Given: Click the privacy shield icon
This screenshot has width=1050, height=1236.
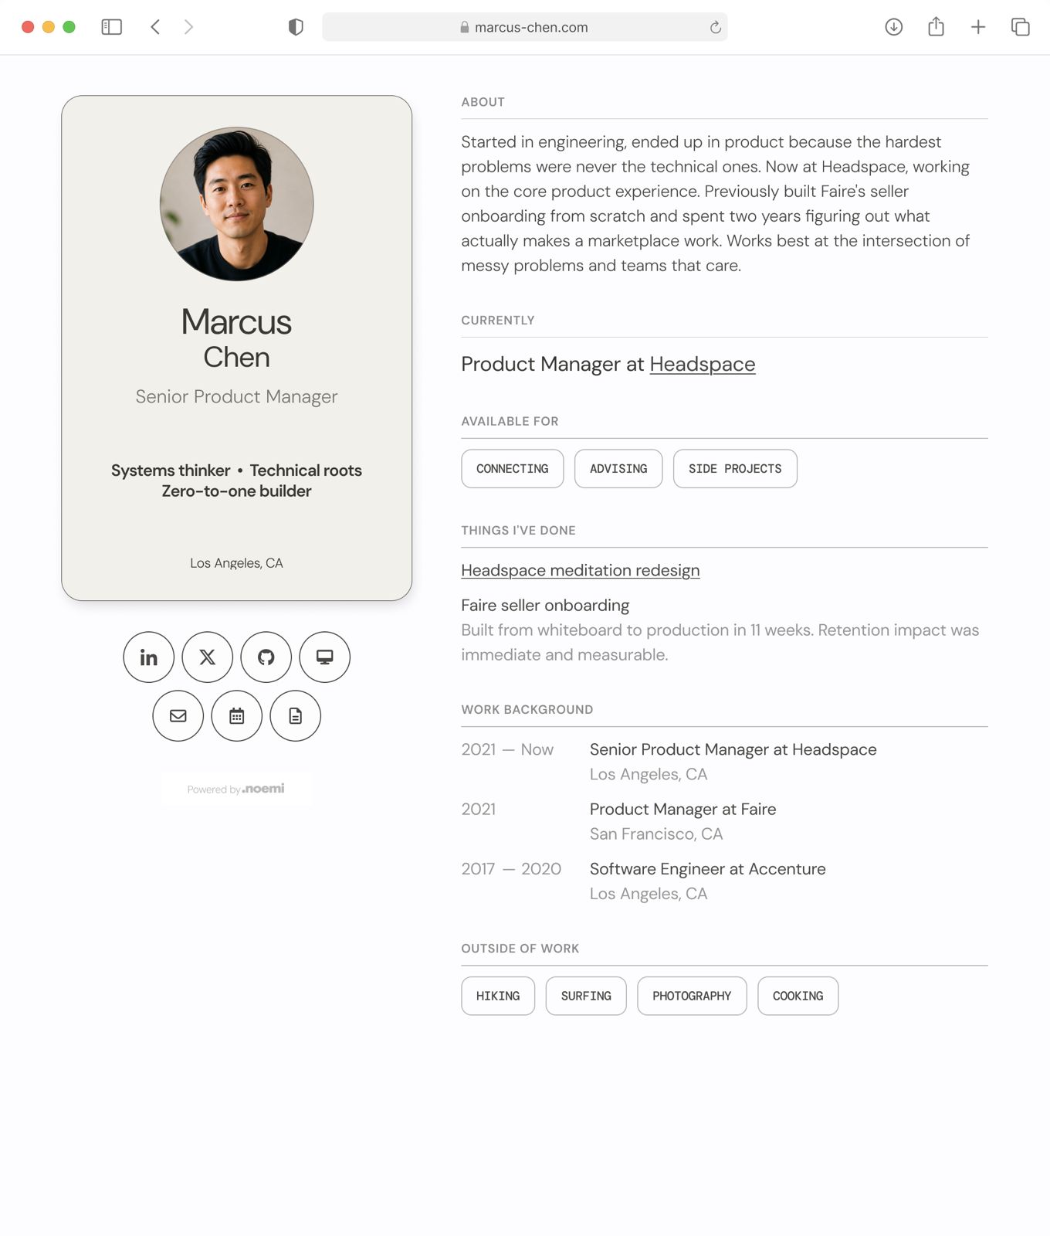Looking at the screenshot, I should pos(296,27).
